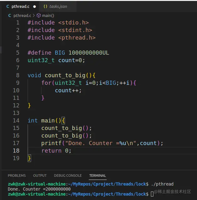This screenshot has height=200, width=197.
Task: Click 'count++;' on line 10
Action: pos(68,90)
